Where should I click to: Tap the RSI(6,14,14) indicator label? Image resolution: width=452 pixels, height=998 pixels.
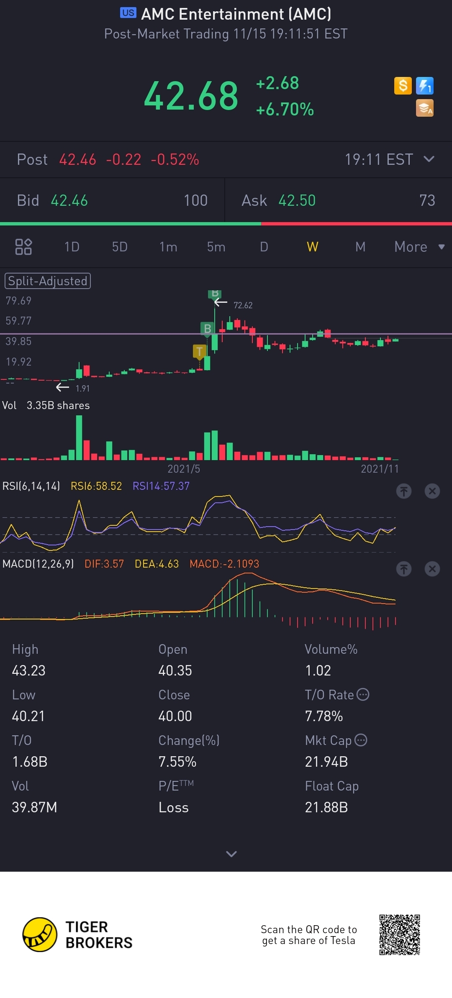tap(31, 486)
